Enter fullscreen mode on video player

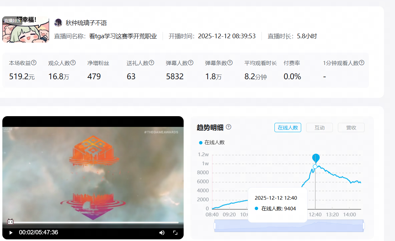point(175,233)
